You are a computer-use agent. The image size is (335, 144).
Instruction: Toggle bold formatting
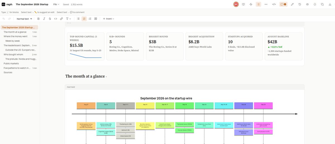point(38,19)
